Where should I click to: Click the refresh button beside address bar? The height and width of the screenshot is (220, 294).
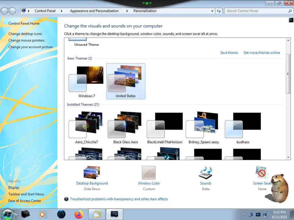(x=218, y=11)
